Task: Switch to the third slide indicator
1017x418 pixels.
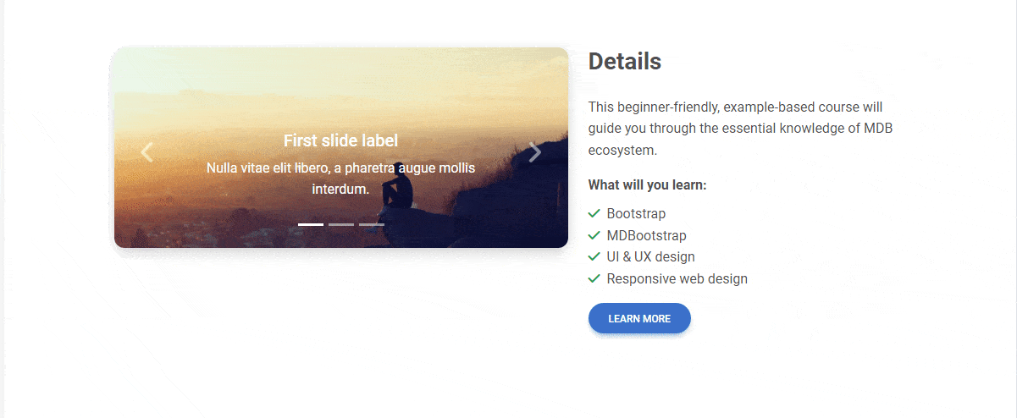Action: click(371, 224)
